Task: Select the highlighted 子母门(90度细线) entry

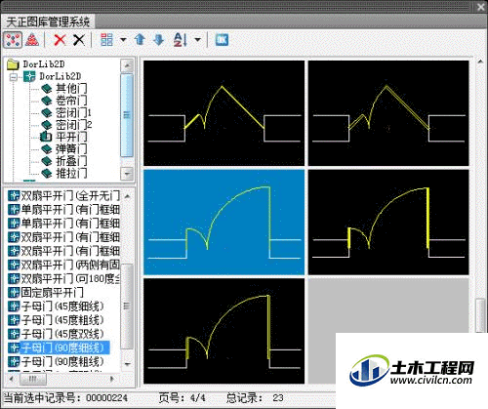Action: [x=59, y=348]
